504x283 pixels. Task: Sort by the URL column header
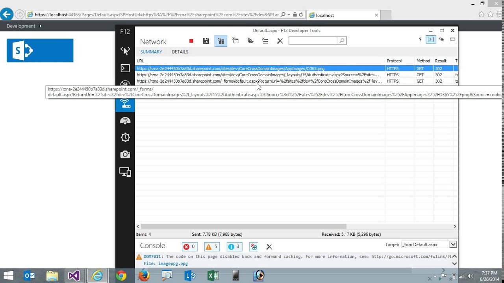click(260, 61)
